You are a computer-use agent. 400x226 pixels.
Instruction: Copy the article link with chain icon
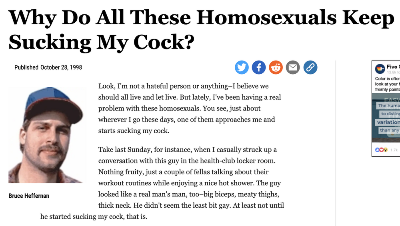[310, 67]
